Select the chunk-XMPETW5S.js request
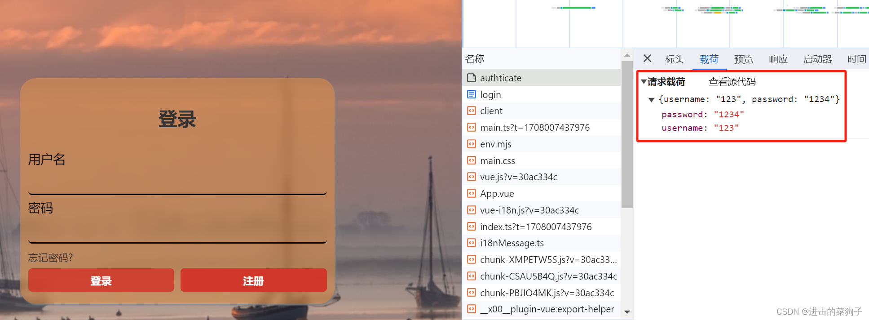 click(542, 259)
